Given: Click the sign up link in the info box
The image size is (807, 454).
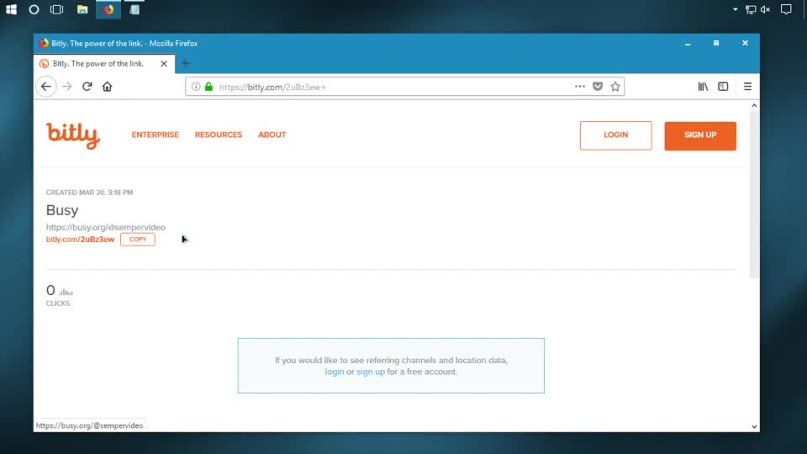Looking at the screenshot, I should (x=371, y=372).
